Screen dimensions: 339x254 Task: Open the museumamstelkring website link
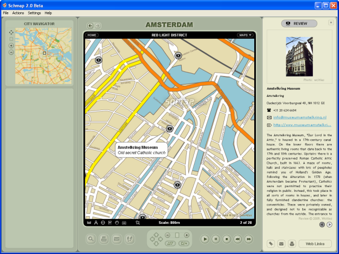click(x=302, y=125)
